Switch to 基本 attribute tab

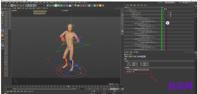(126, 56)
